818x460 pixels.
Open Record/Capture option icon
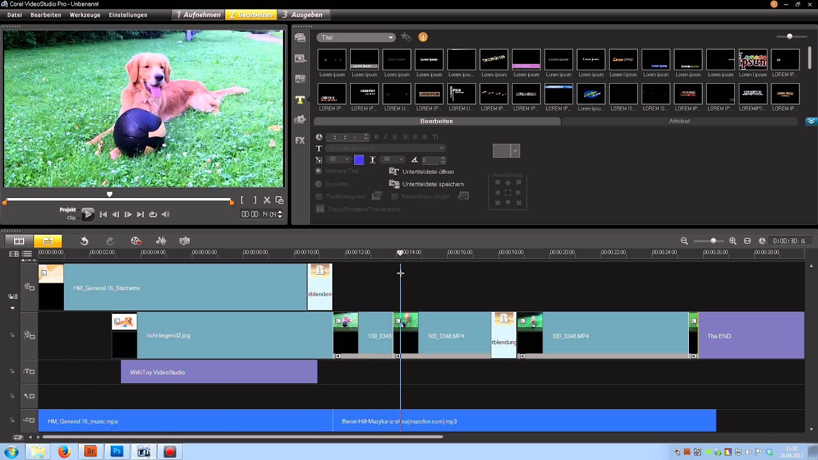[x=136, y=241]
